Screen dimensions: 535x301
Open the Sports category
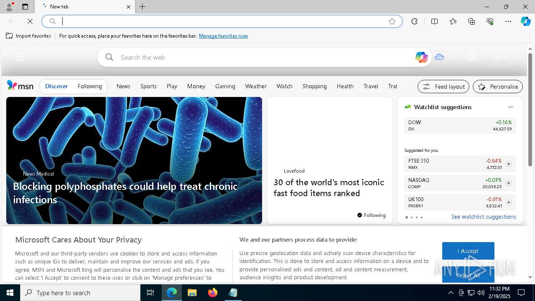148,86
